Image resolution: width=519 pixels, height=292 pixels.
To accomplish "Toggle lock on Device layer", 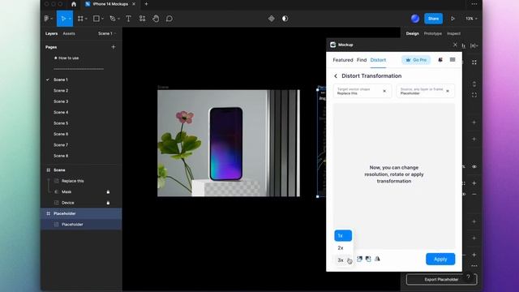I will (x=108, y=203).
